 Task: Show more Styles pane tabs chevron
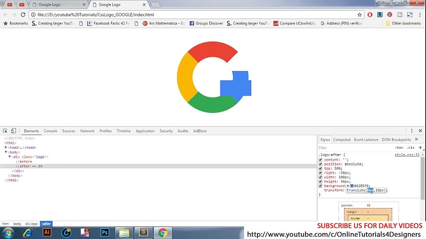pos(416,139)
